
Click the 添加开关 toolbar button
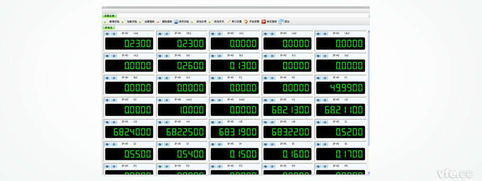pos(219,22)
